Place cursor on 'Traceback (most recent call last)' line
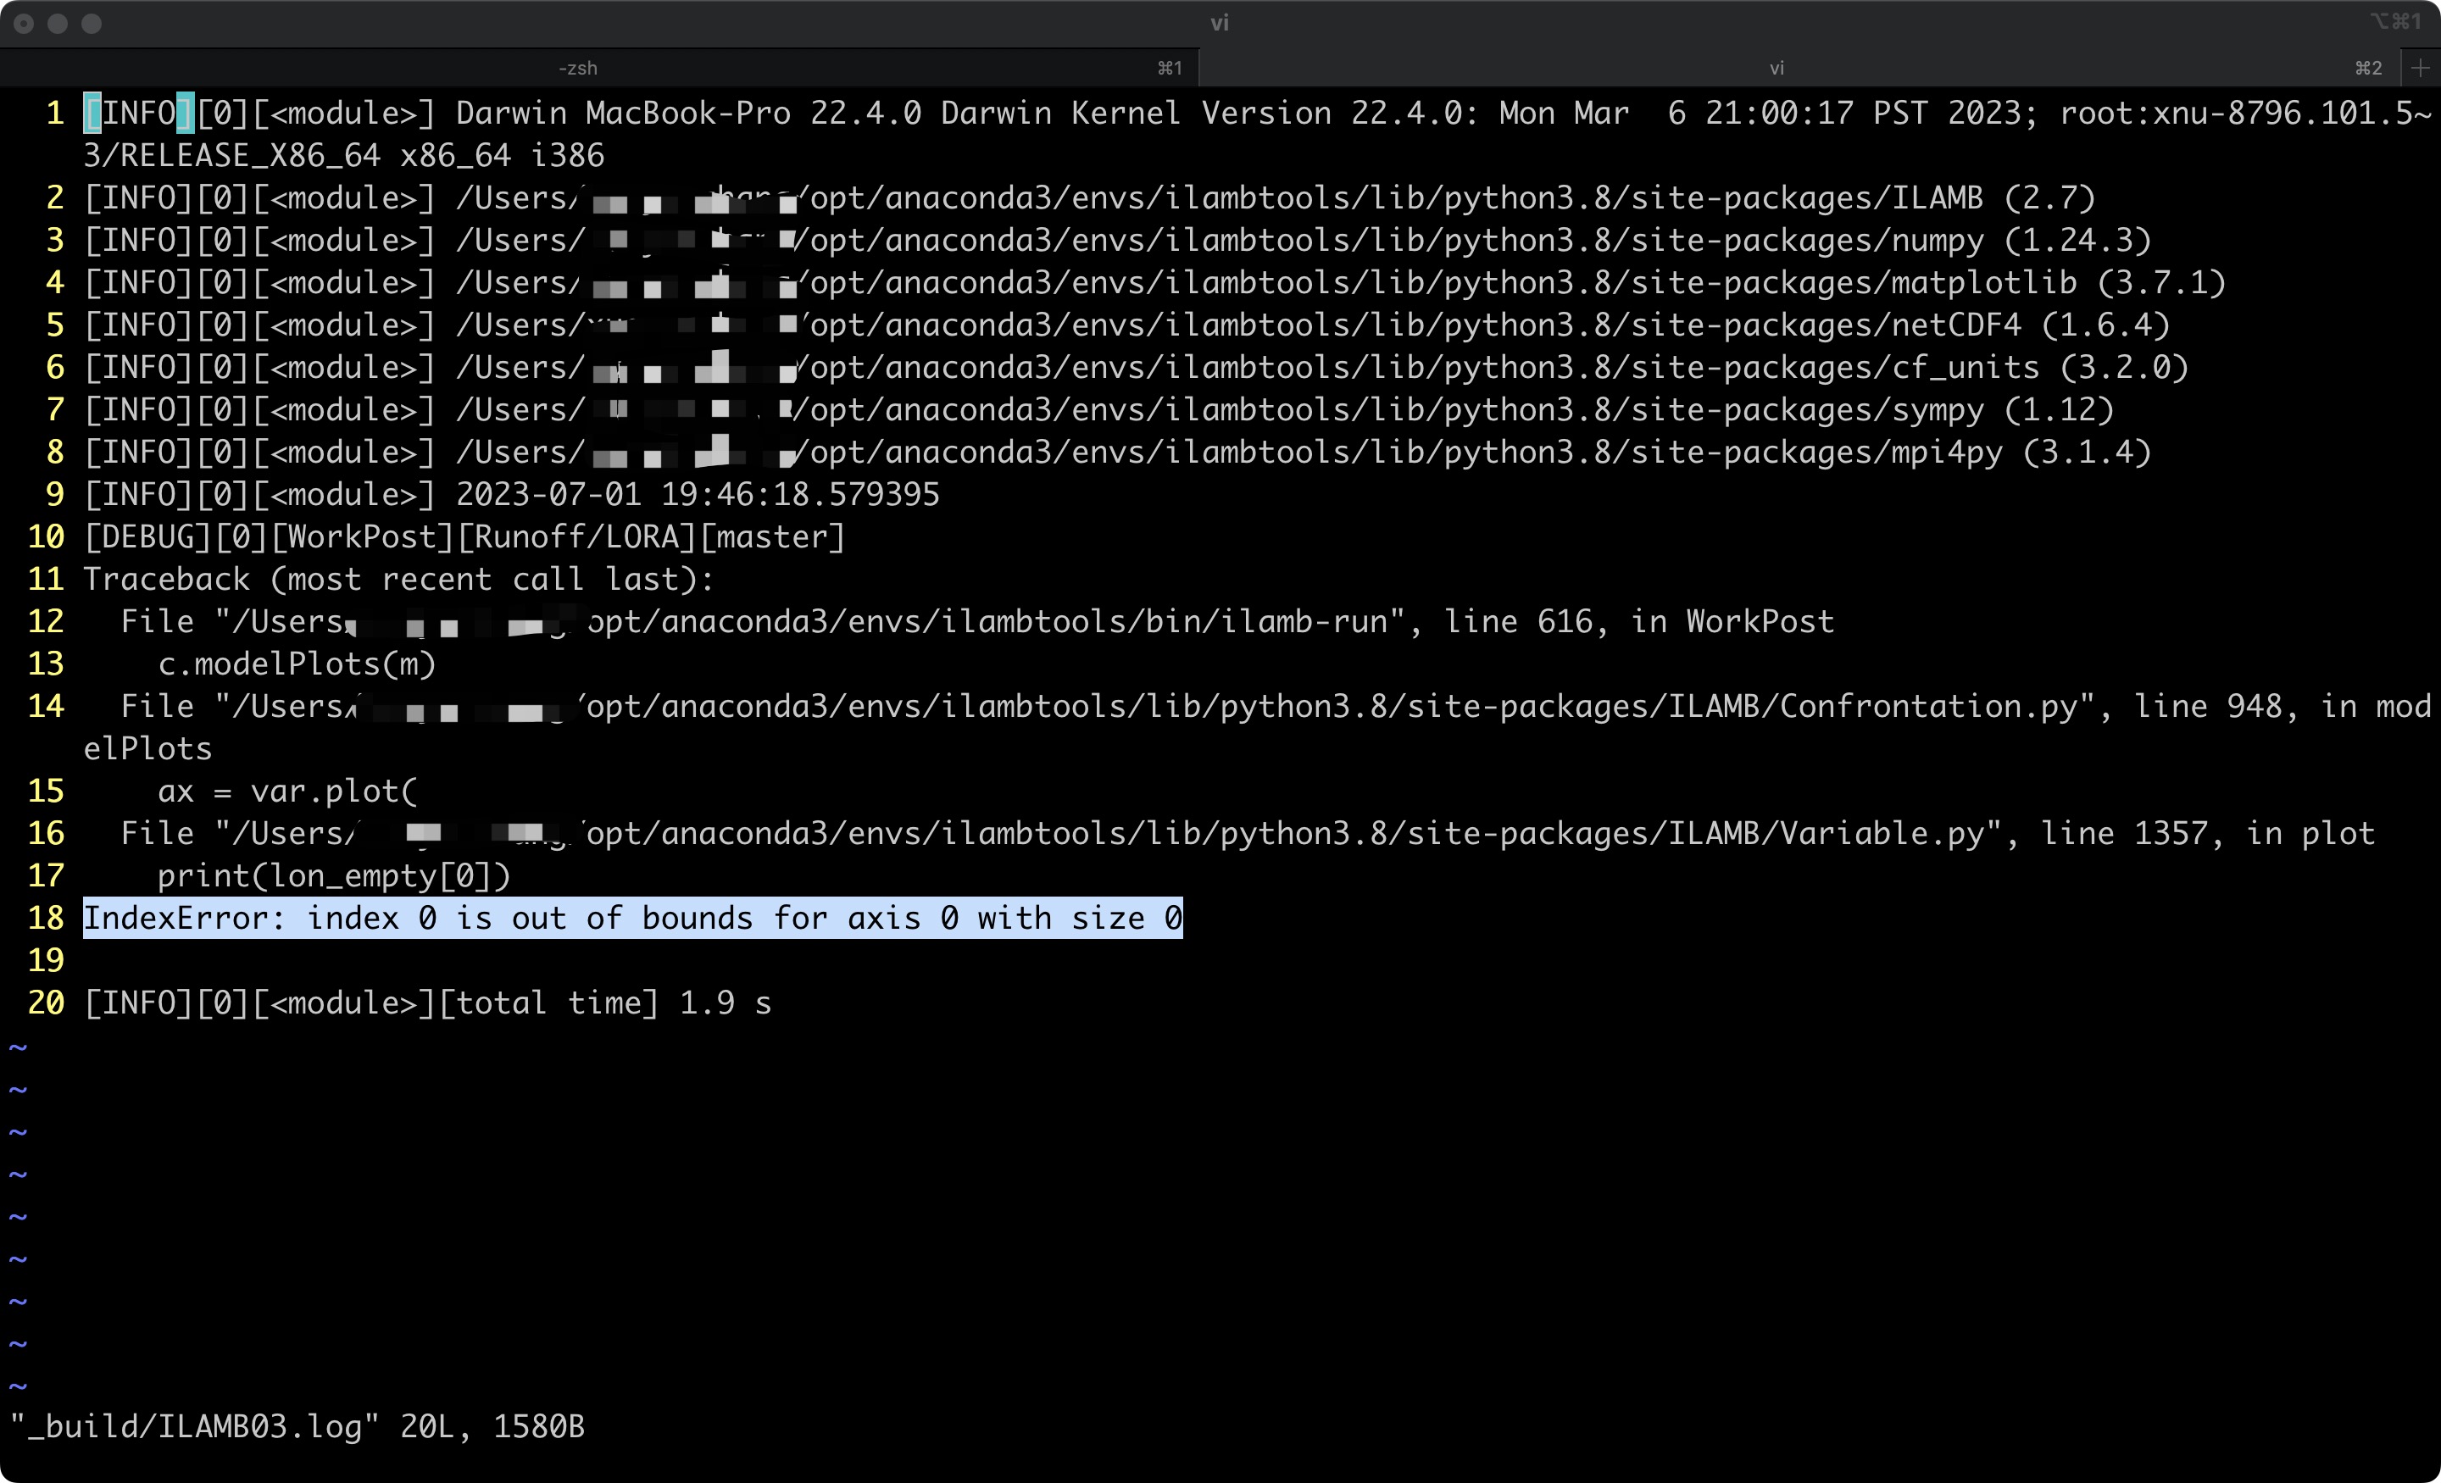2441x1483 pixels. click(x=397, y=580)
